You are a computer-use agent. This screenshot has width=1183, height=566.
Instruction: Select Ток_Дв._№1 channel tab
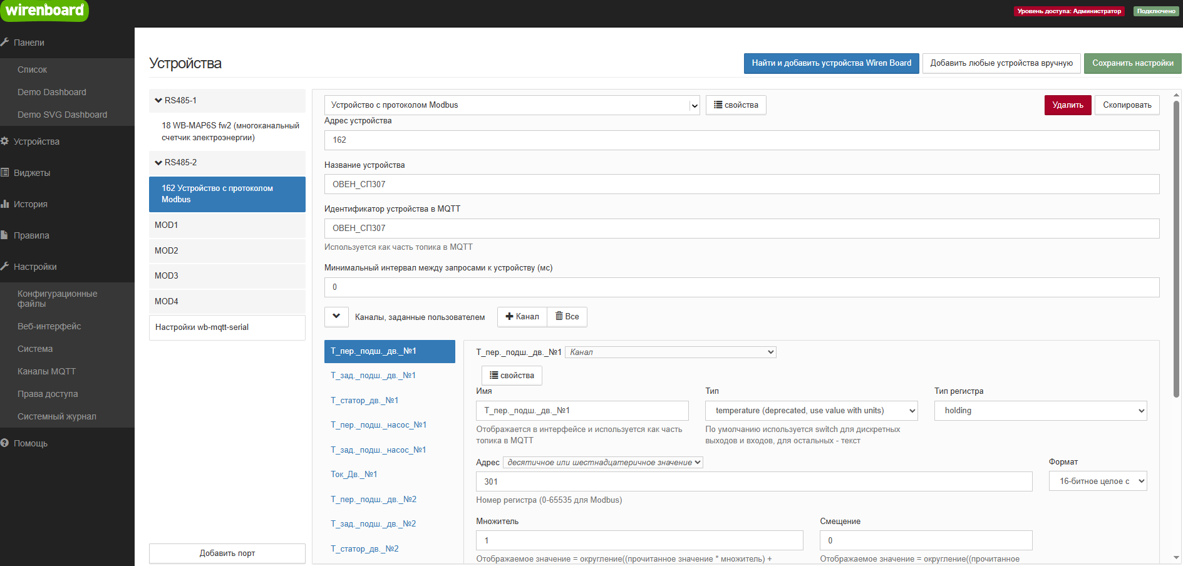(x=354, y=475)
